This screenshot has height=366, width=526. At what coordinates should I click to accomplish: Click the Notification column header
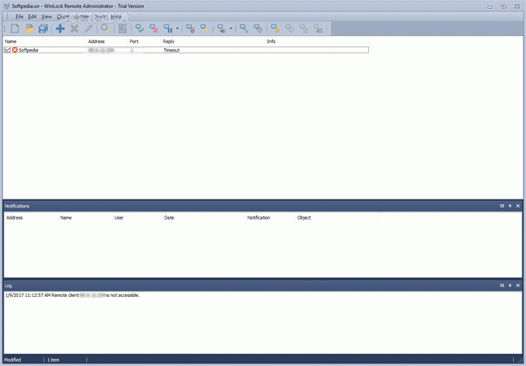click(270, 218)
